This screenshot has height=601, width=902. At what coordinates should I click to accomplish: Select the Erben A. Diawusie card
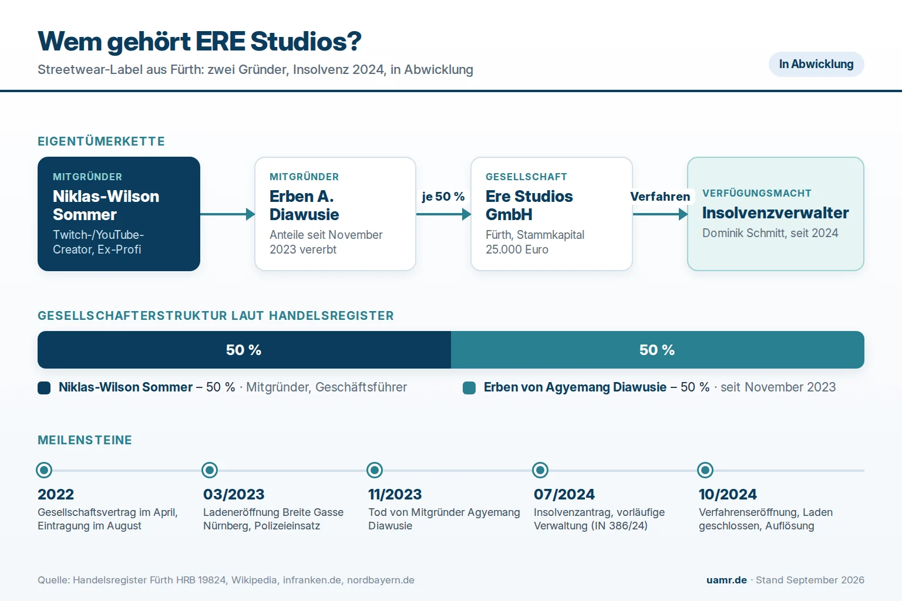[335, 214]
